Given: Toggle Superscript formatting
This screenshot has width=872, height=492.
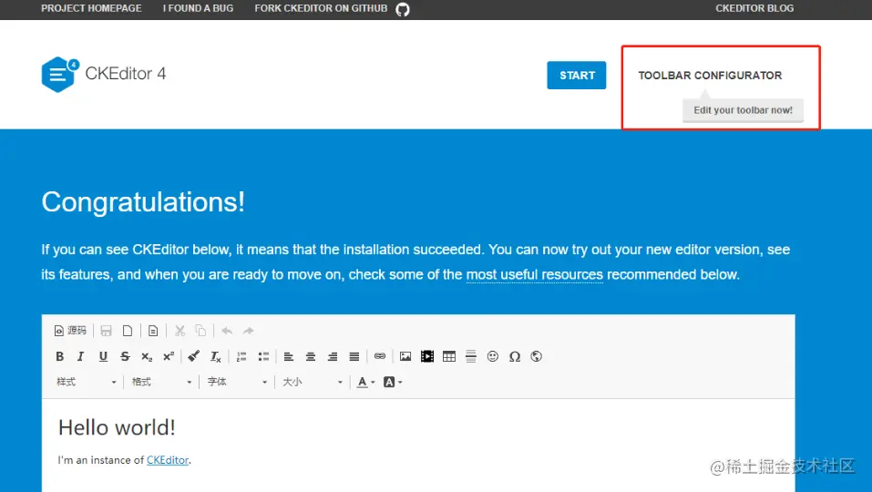Looking at the screenshot, I should tap(169, 356).
